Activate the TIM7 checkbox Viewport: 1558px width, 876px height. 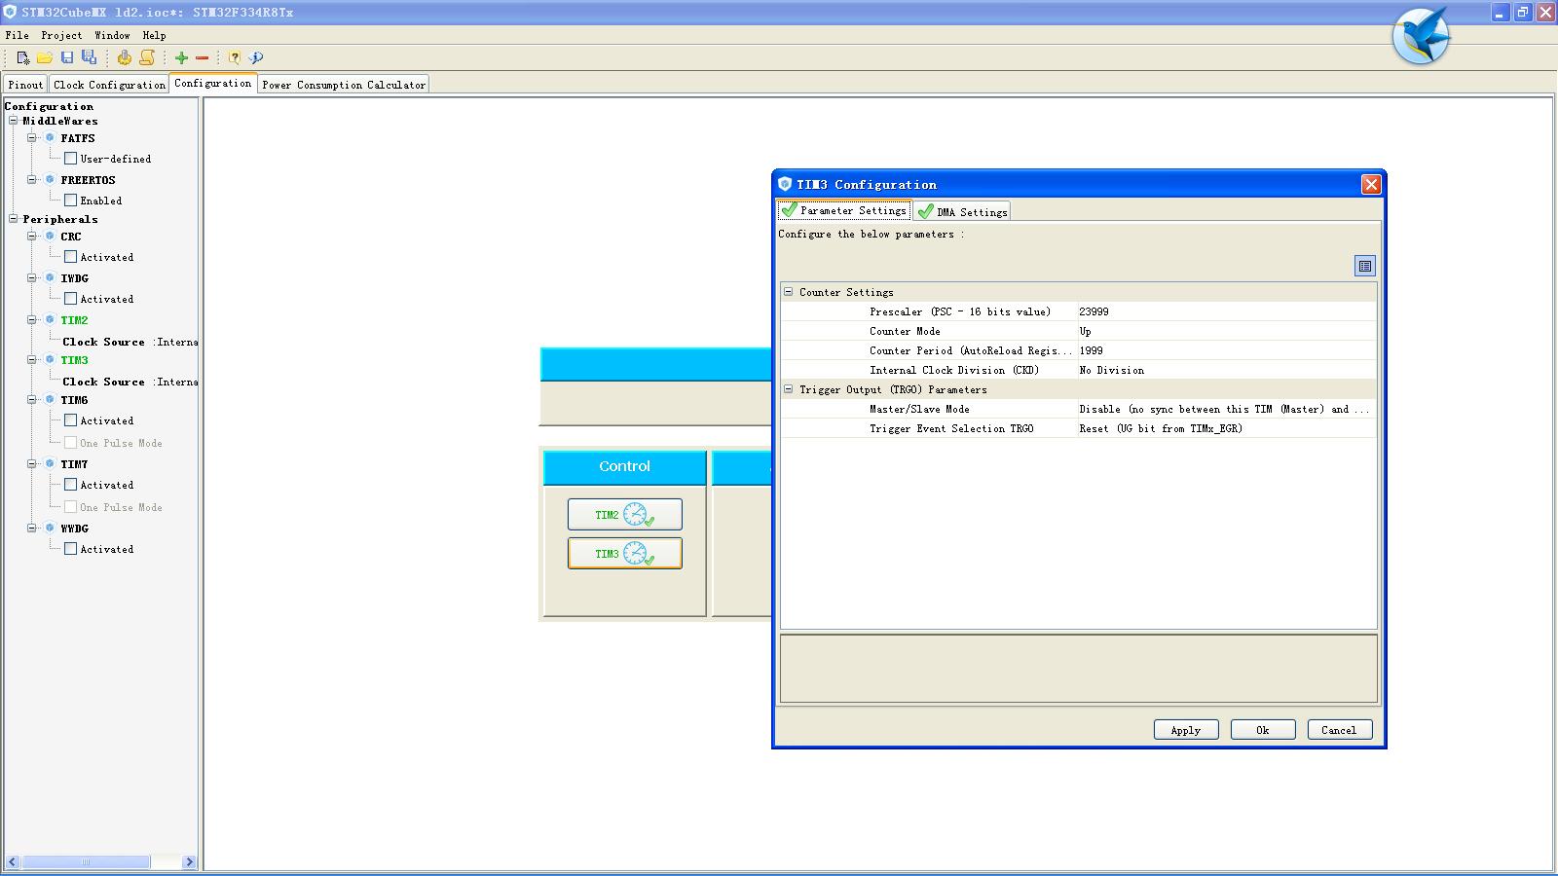(x=70, y=485)
